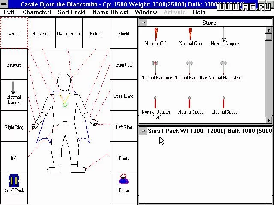Select the Normal Quarter Staff icon
The height and width of the screenshot is (205, 274).
[155, 102]
